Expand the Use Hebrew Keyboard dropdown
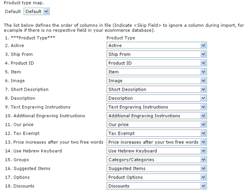Image resolution: width=252 pixels, height=191 pixels. coord(156,151)
